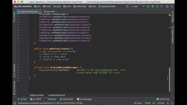Click hellocode package breadcrumb
Viewport: 187px width, 105px height.
point(80,6)
